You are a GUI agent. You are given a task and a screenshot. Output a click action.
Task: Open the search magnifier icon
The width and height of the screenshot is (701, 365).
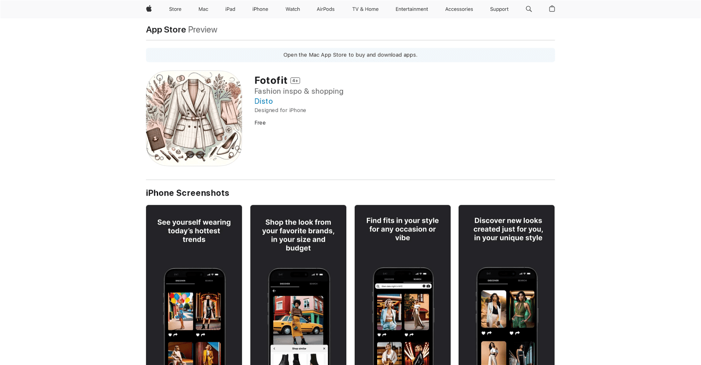click(x=529, y=9)
